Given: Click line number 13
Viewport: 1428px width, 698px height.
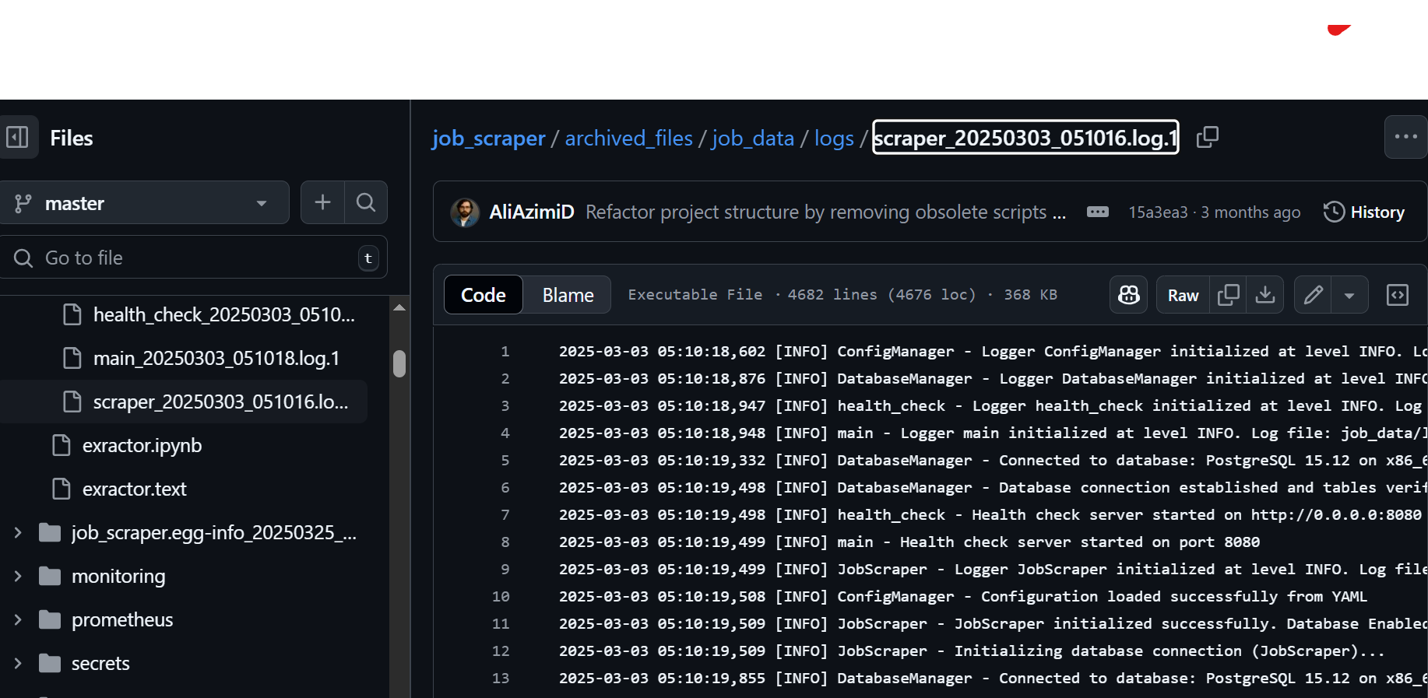Looking at the screenshot, I should 501,678.
